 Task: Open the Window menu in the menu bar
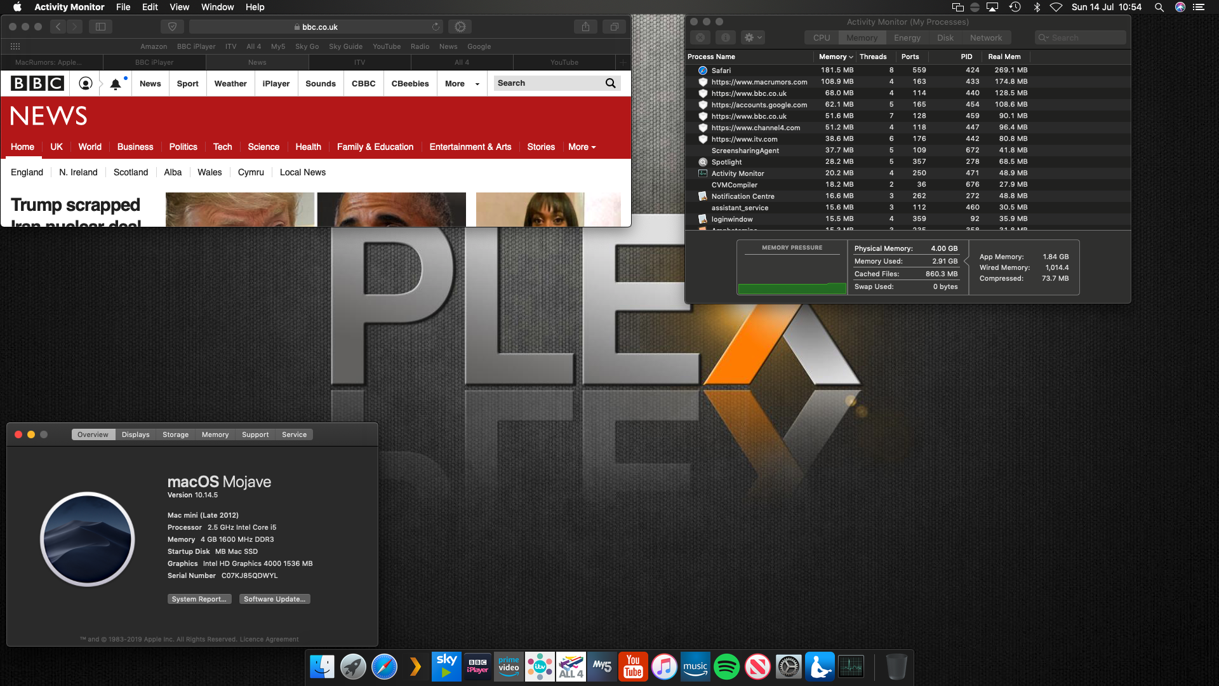(217, 7)
